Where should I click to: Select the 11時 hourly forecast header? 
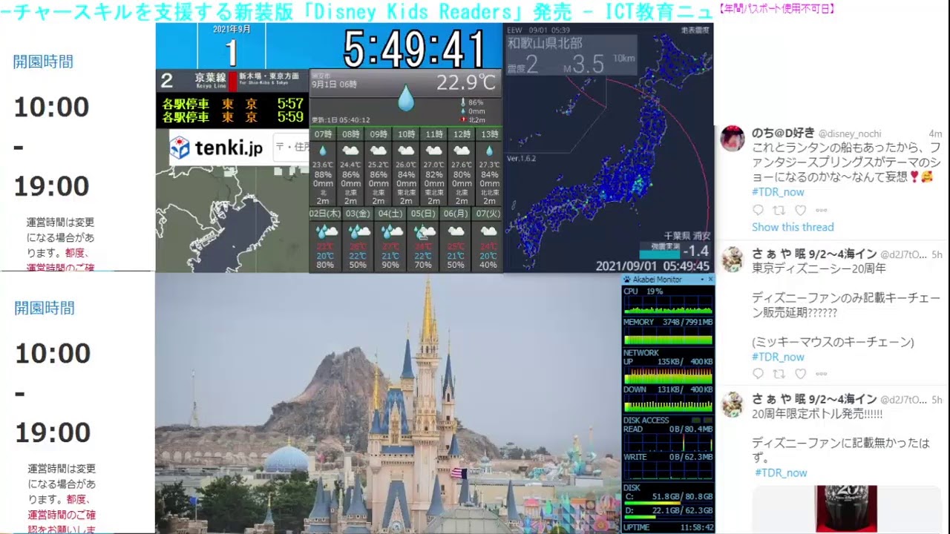(434, 134)
